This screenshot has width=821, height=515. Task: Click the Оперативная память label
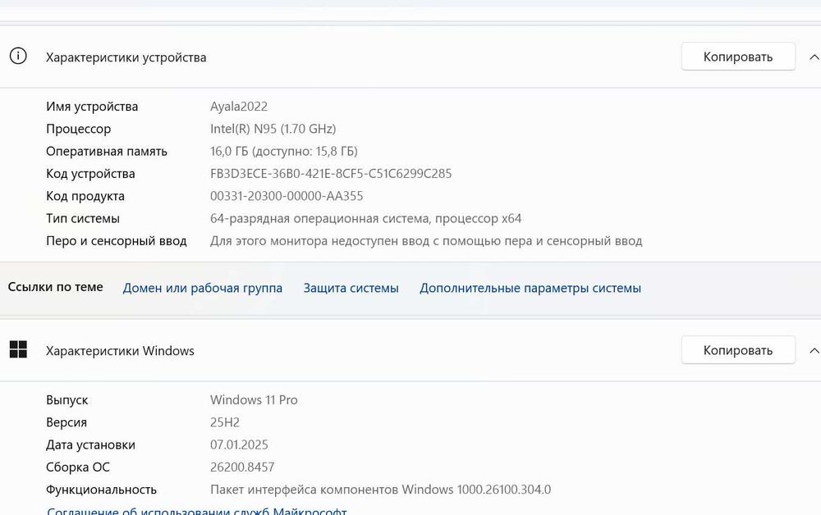[107, 152]
